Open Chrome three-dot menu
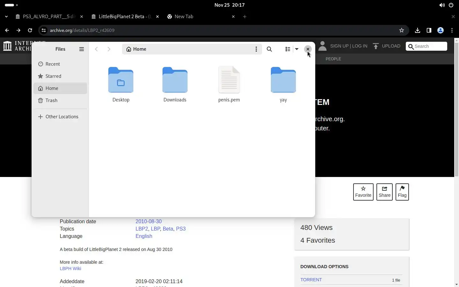Image resolution: width=459 pixels, height=287 pixels. coord(452,30)
